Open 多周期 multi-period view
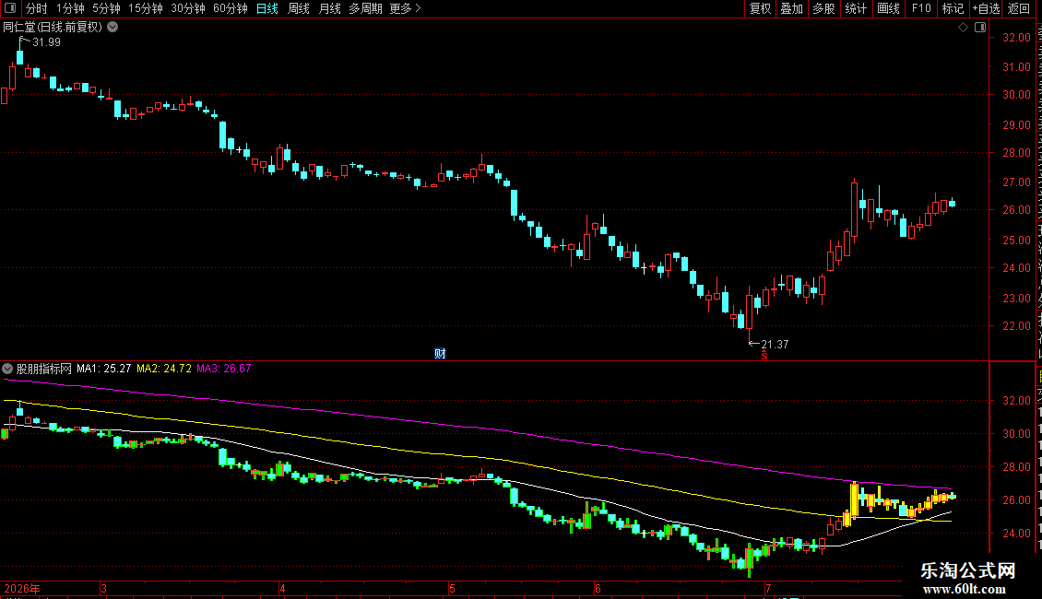1042x599 pixels. coord(365,8)
